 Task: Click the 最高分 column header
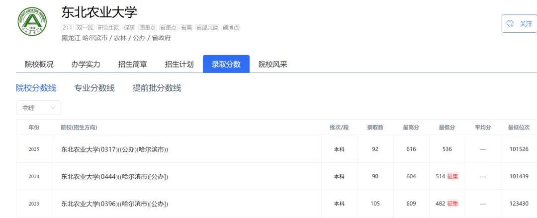[411, 127]
